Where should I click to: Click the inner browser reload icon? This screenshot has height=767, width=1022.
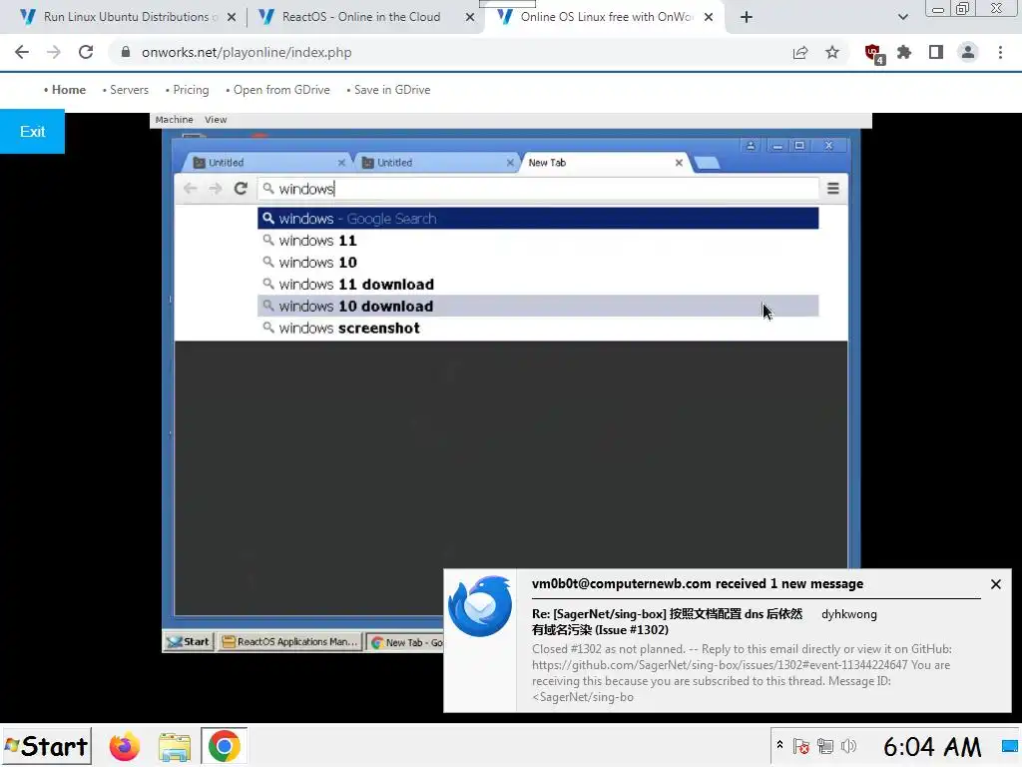click(241, 189)
